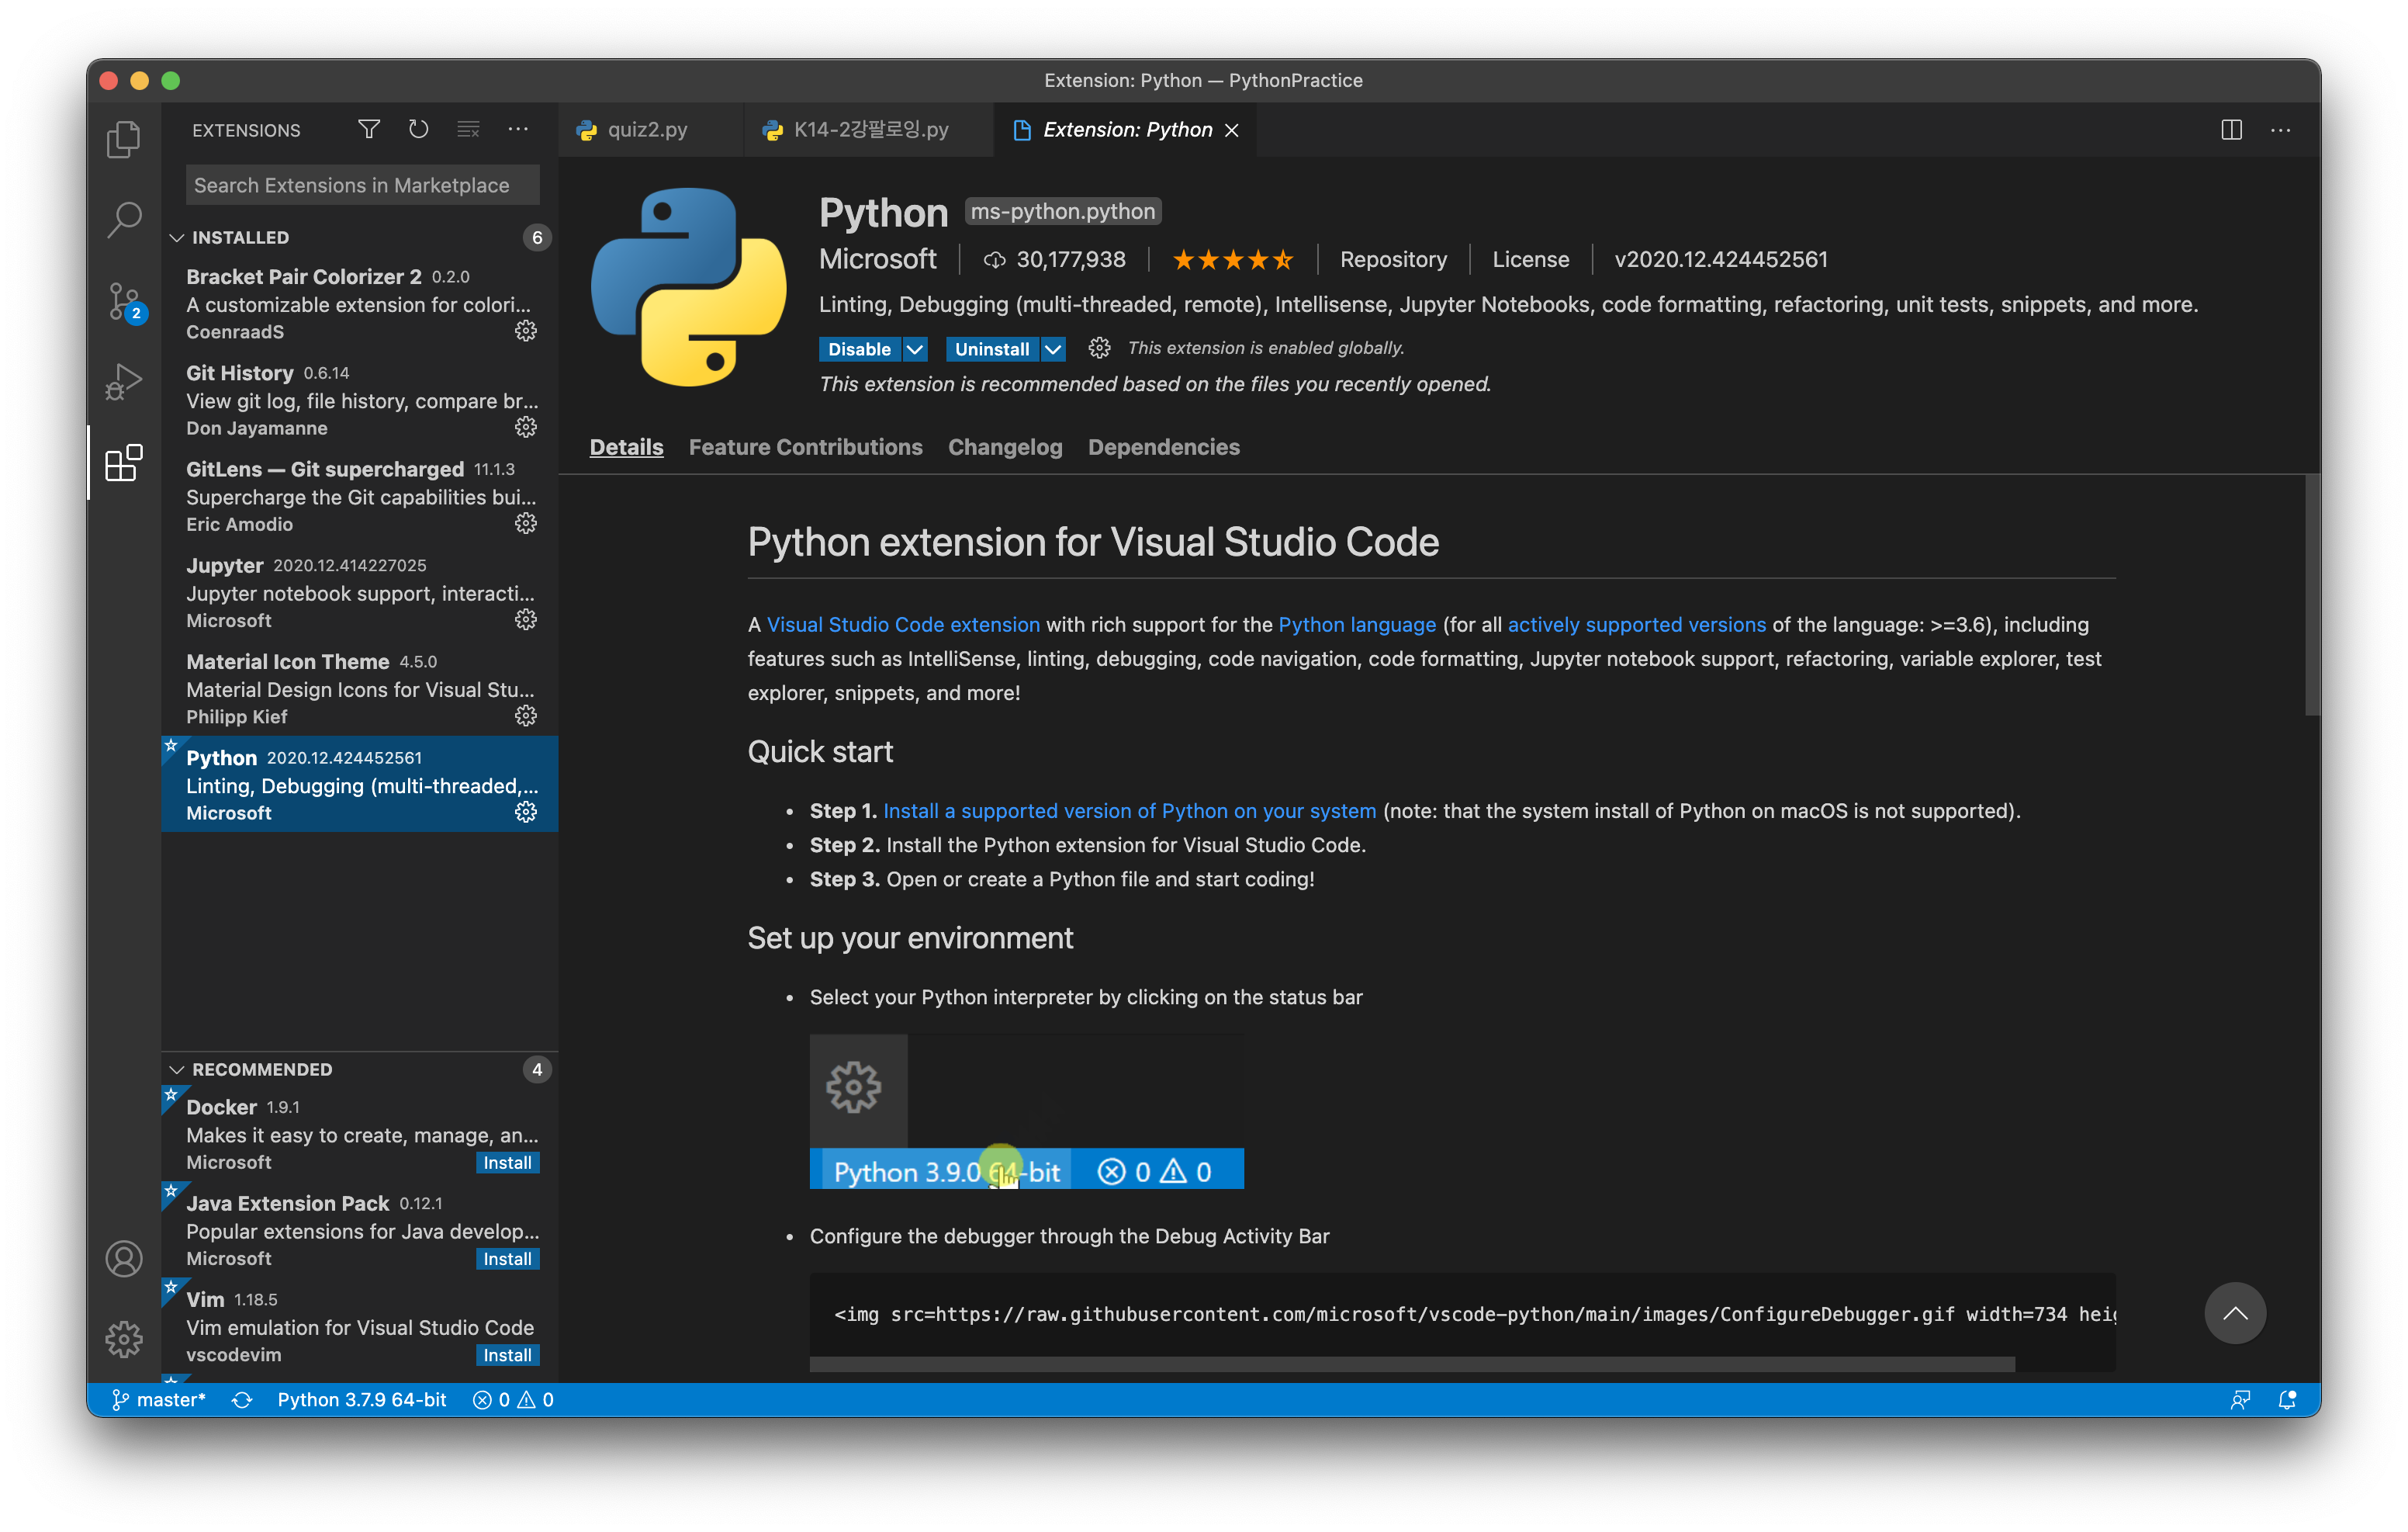Select GitLens — Git supercharged in list
2408x1532 pixels.
tap(360, 497)
